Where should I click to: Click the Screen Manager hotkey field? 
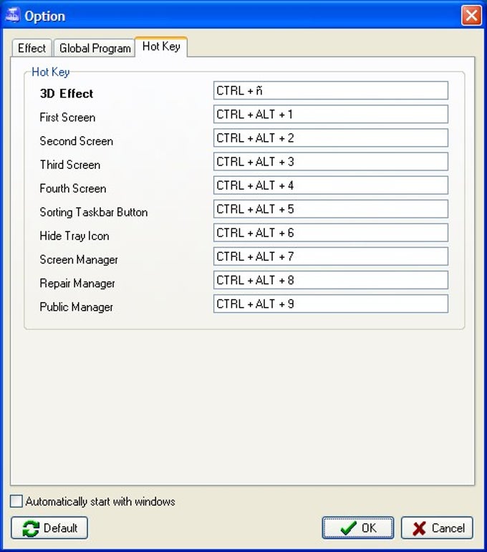[331, 256]
